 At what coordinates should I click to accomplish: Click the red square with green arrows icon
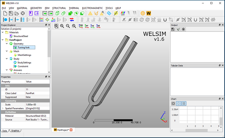pos(47,20)
